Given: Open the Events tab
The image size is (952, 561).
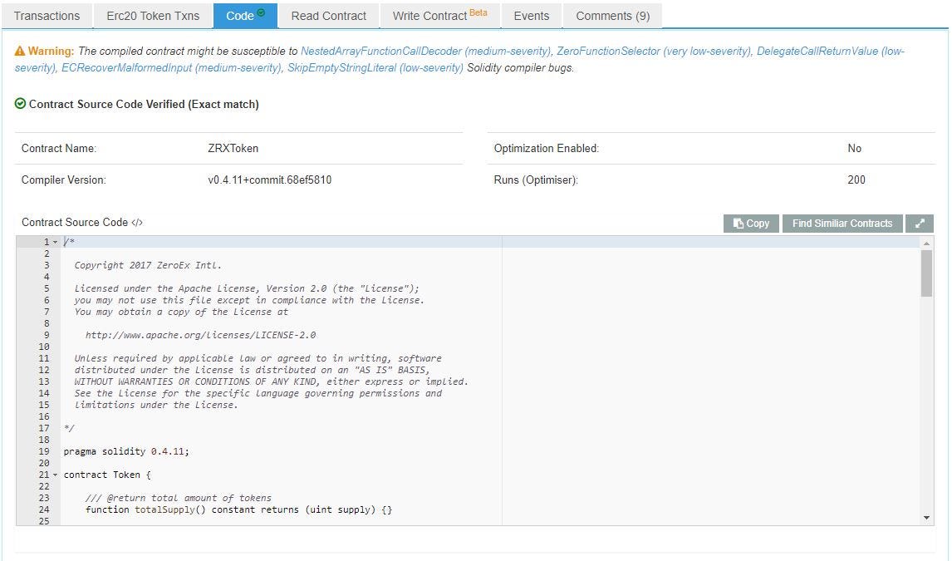Looking at the screenshot, I should 531,15.
